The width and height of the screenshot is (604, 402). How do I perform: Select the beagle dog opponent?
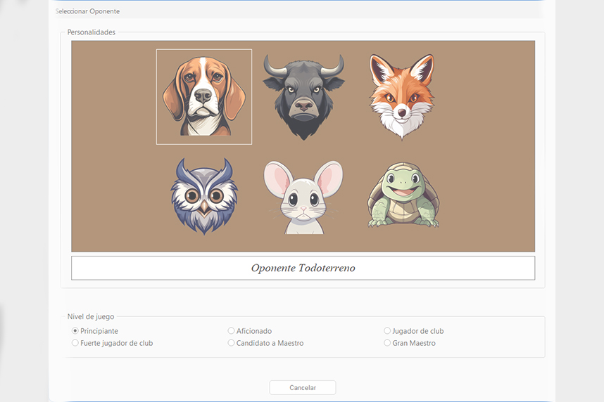click(x=203, y=96)
